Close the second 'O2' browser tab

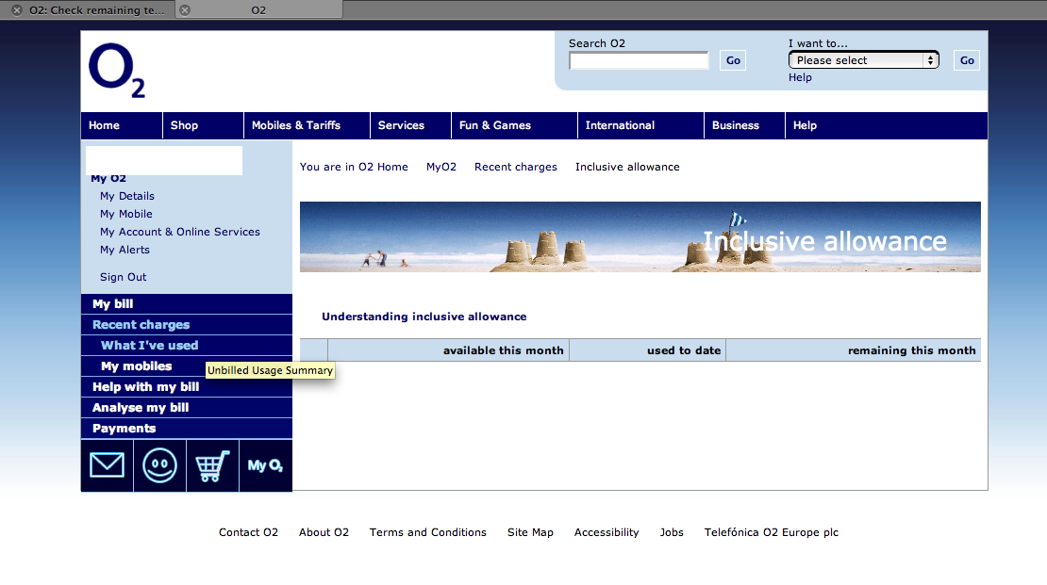point(185,10)
